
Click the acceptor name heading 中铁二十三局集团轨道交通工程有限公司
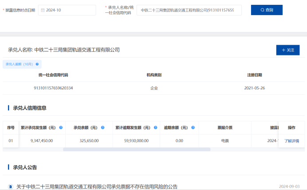point(77,50)
